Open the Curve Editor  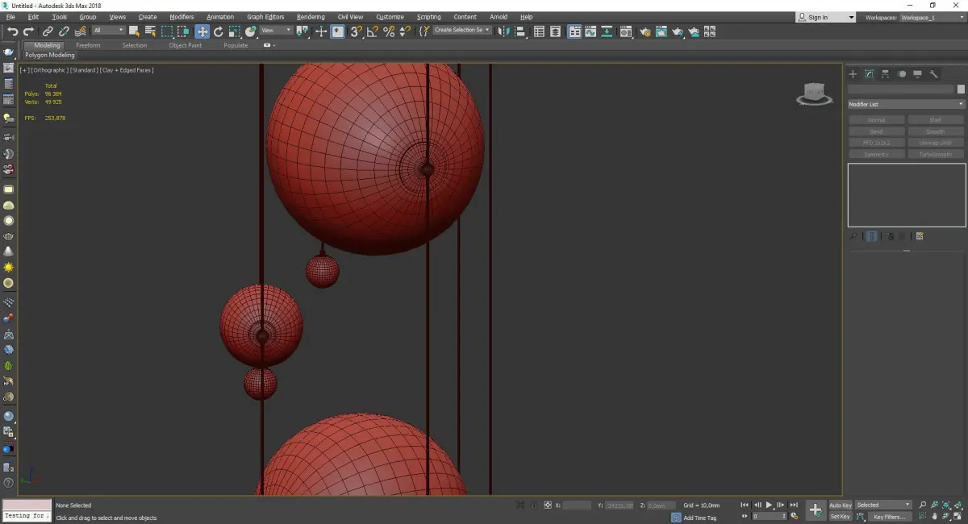click(591, 31)
